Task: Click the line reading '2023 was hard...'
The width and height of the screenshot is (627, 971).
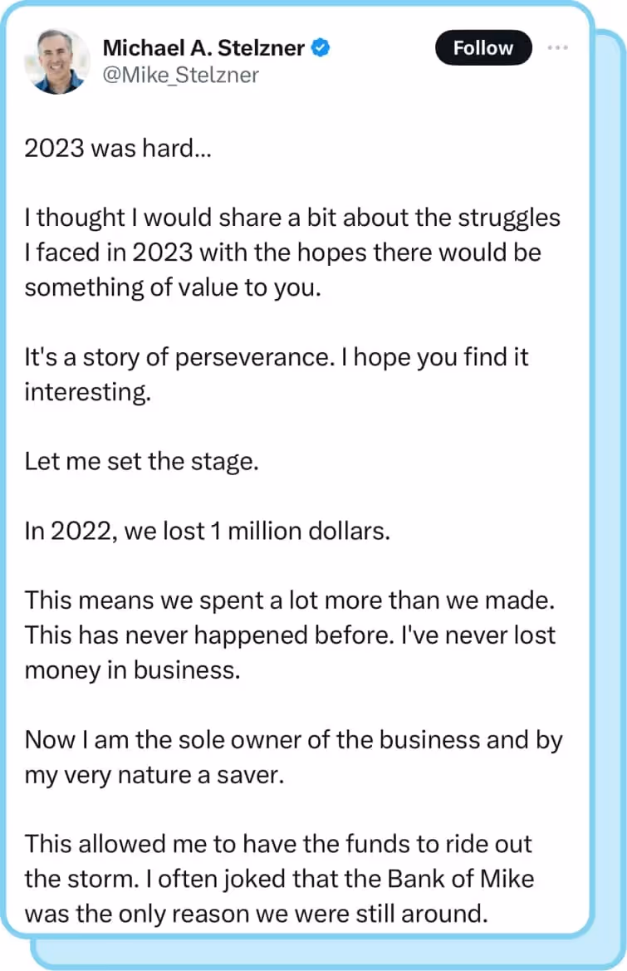Action: coord(118,148)
